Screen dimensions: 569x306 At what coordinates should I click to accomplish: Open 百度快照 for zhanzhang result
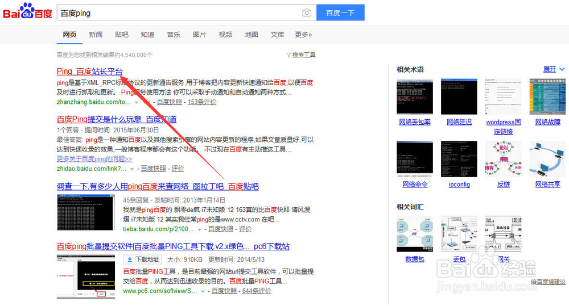pos(170,102)
